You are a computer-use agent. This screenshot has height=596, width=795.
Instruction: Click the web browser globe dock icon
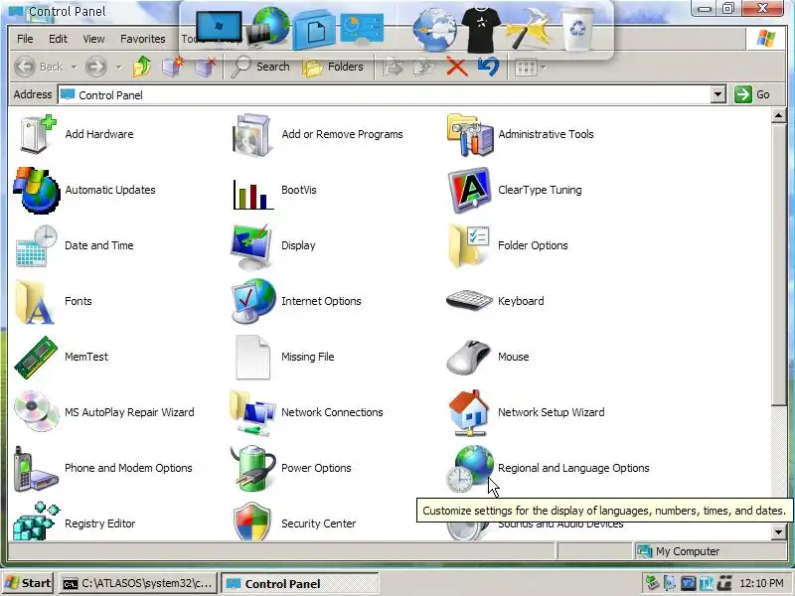click(x=434, y=31)
